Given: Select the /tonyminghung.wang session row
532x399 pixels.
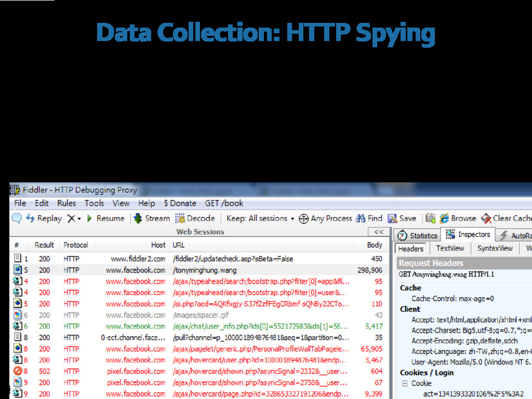Looking at the screenshot, I should (200, 270).
